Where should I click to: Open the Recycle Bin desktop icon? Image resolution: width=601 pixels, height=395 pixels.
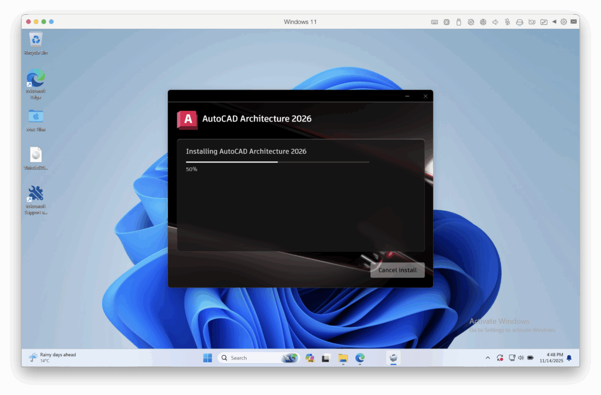tap(36, 40)
